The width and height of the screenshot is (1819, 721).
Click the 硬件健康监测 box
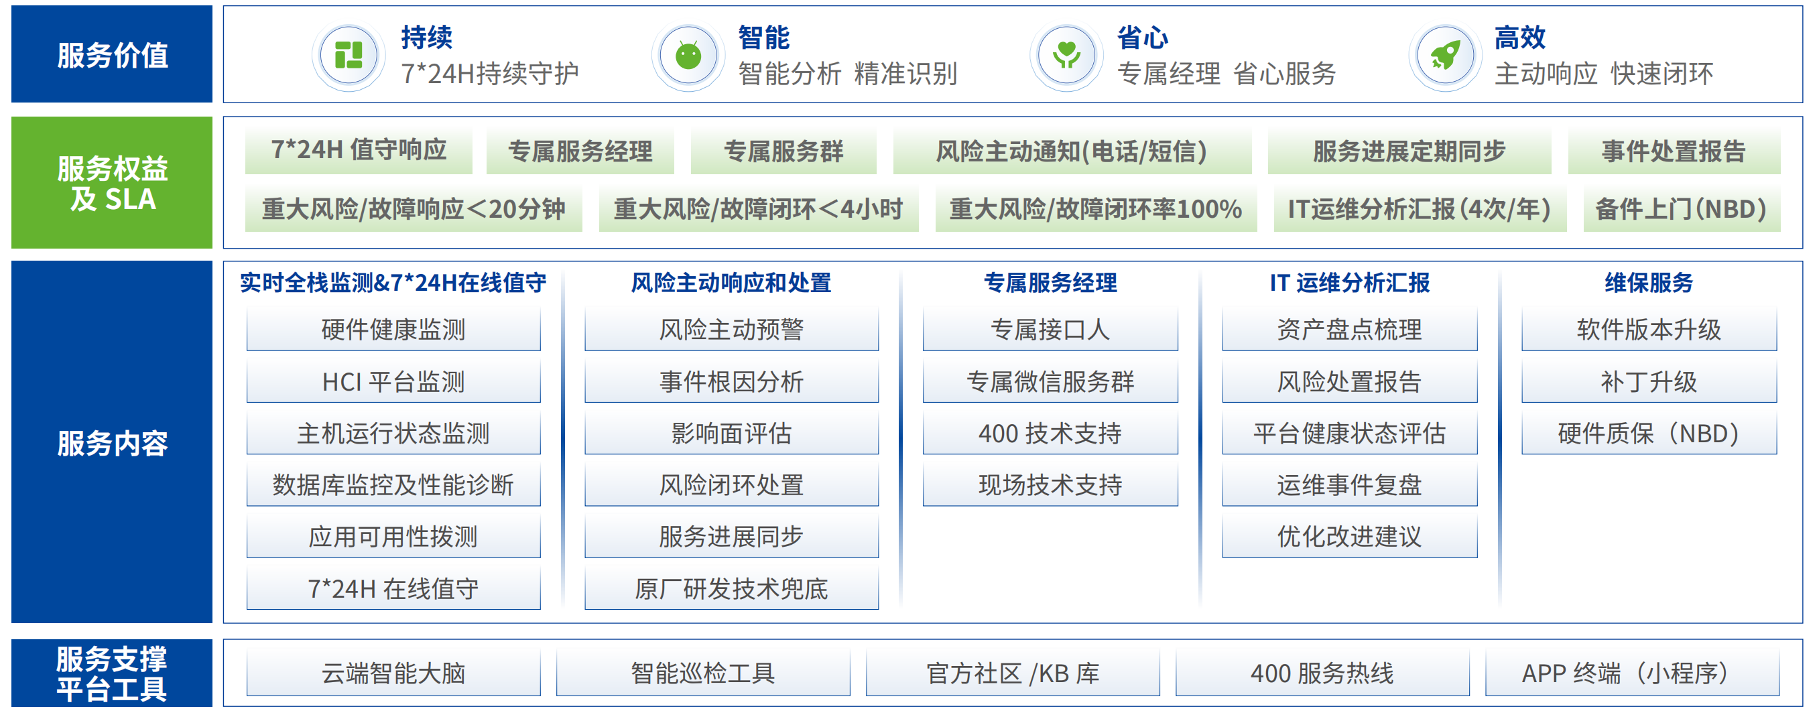[393, 329]
